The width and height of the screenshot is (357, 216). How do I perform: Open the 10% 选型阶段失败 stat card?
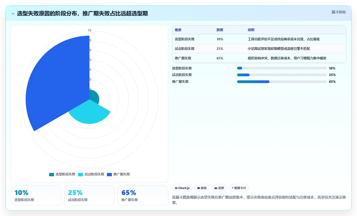point(36,195)
